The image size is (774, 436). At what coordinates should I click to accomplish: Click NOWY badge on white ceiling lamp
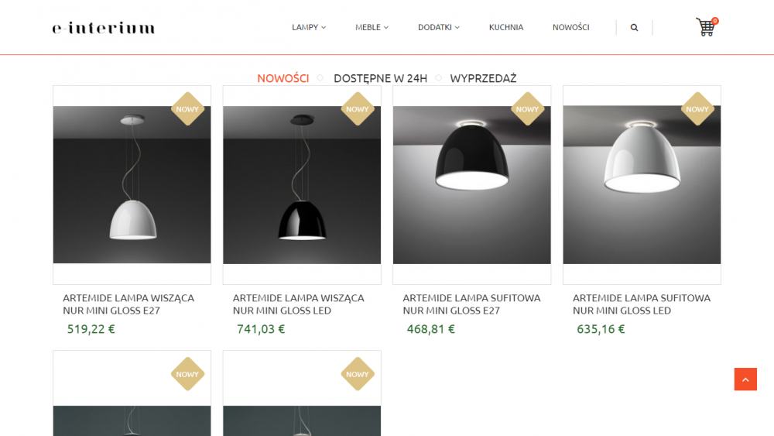tap(697, 109)
